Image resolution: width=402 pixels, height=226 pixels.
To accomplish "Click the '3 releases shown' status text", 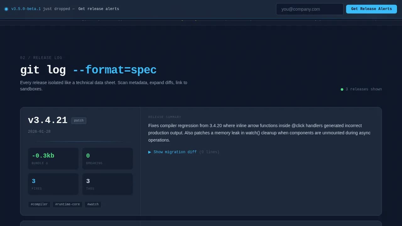I will tap(364, 89).
